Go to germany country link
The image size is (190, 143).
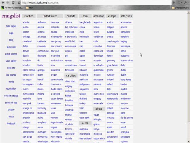click(x=111, y=60)
